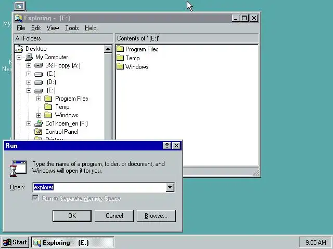Image resolution: width=333 pixels, height=249 pixels.
Task: Select the Control Panel icon in tree
Action: pos(39,132)
